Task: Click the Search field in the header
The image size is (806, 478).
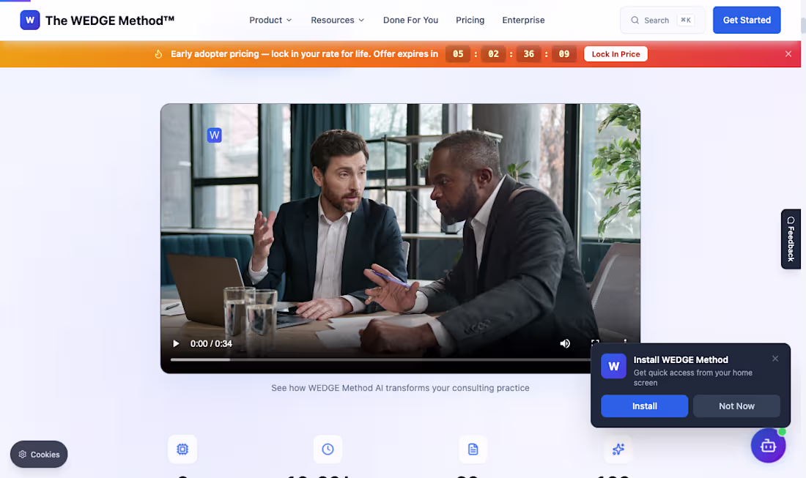Action: tap(662, 20)
